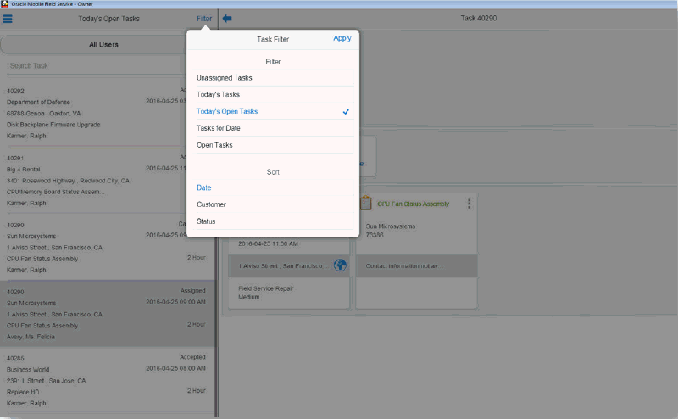Sort tasks by Customer
The width and height of the screenshot is (678, 419).
273,204
